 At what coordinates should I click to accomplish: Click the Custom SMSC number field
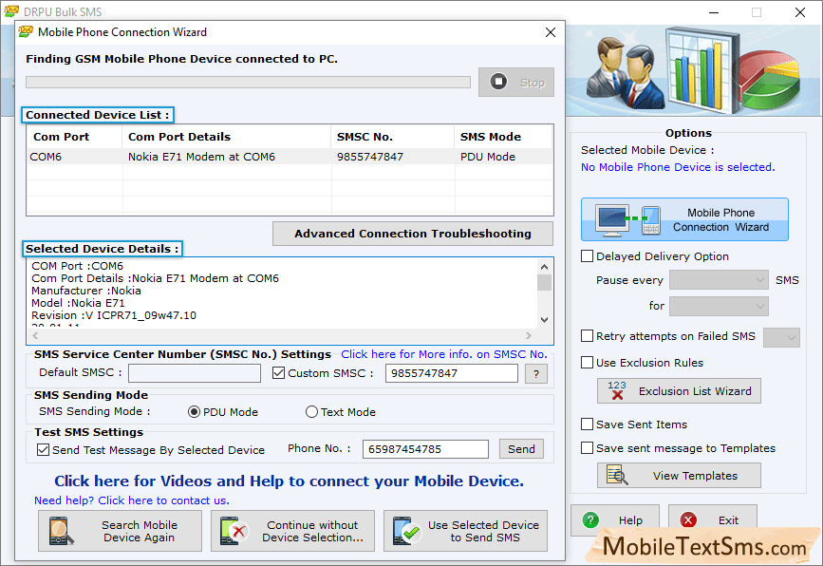[452, 373]
